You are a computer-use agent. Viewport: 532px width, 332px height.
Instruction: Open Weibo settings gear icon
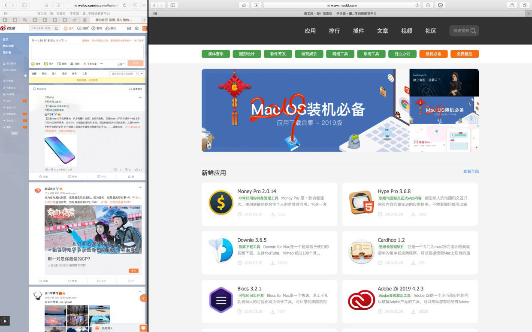pyautogui.click(x=137, y=28)
